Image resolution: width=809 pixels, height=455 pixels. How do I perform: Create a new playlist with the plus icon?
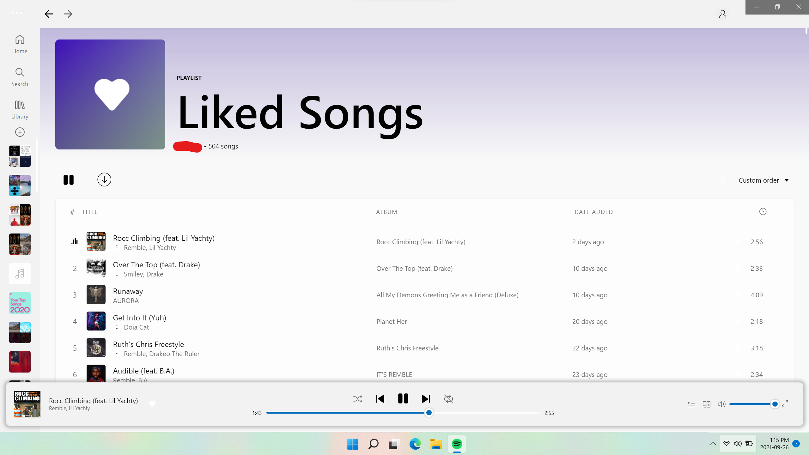[20, 132]
